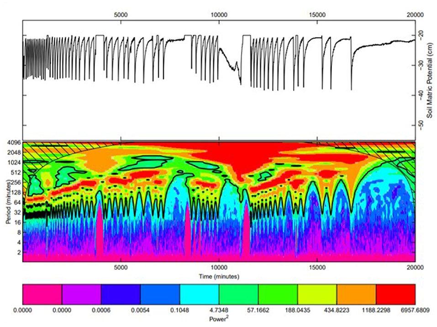Click the 64 period tick label

click(x=17, y=203)
